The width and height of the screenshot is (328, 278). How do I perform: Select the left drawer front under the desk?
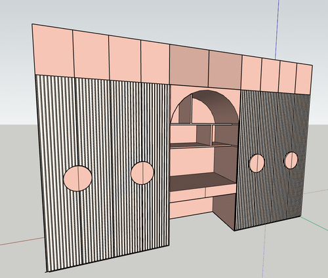(x=188, y=195)
